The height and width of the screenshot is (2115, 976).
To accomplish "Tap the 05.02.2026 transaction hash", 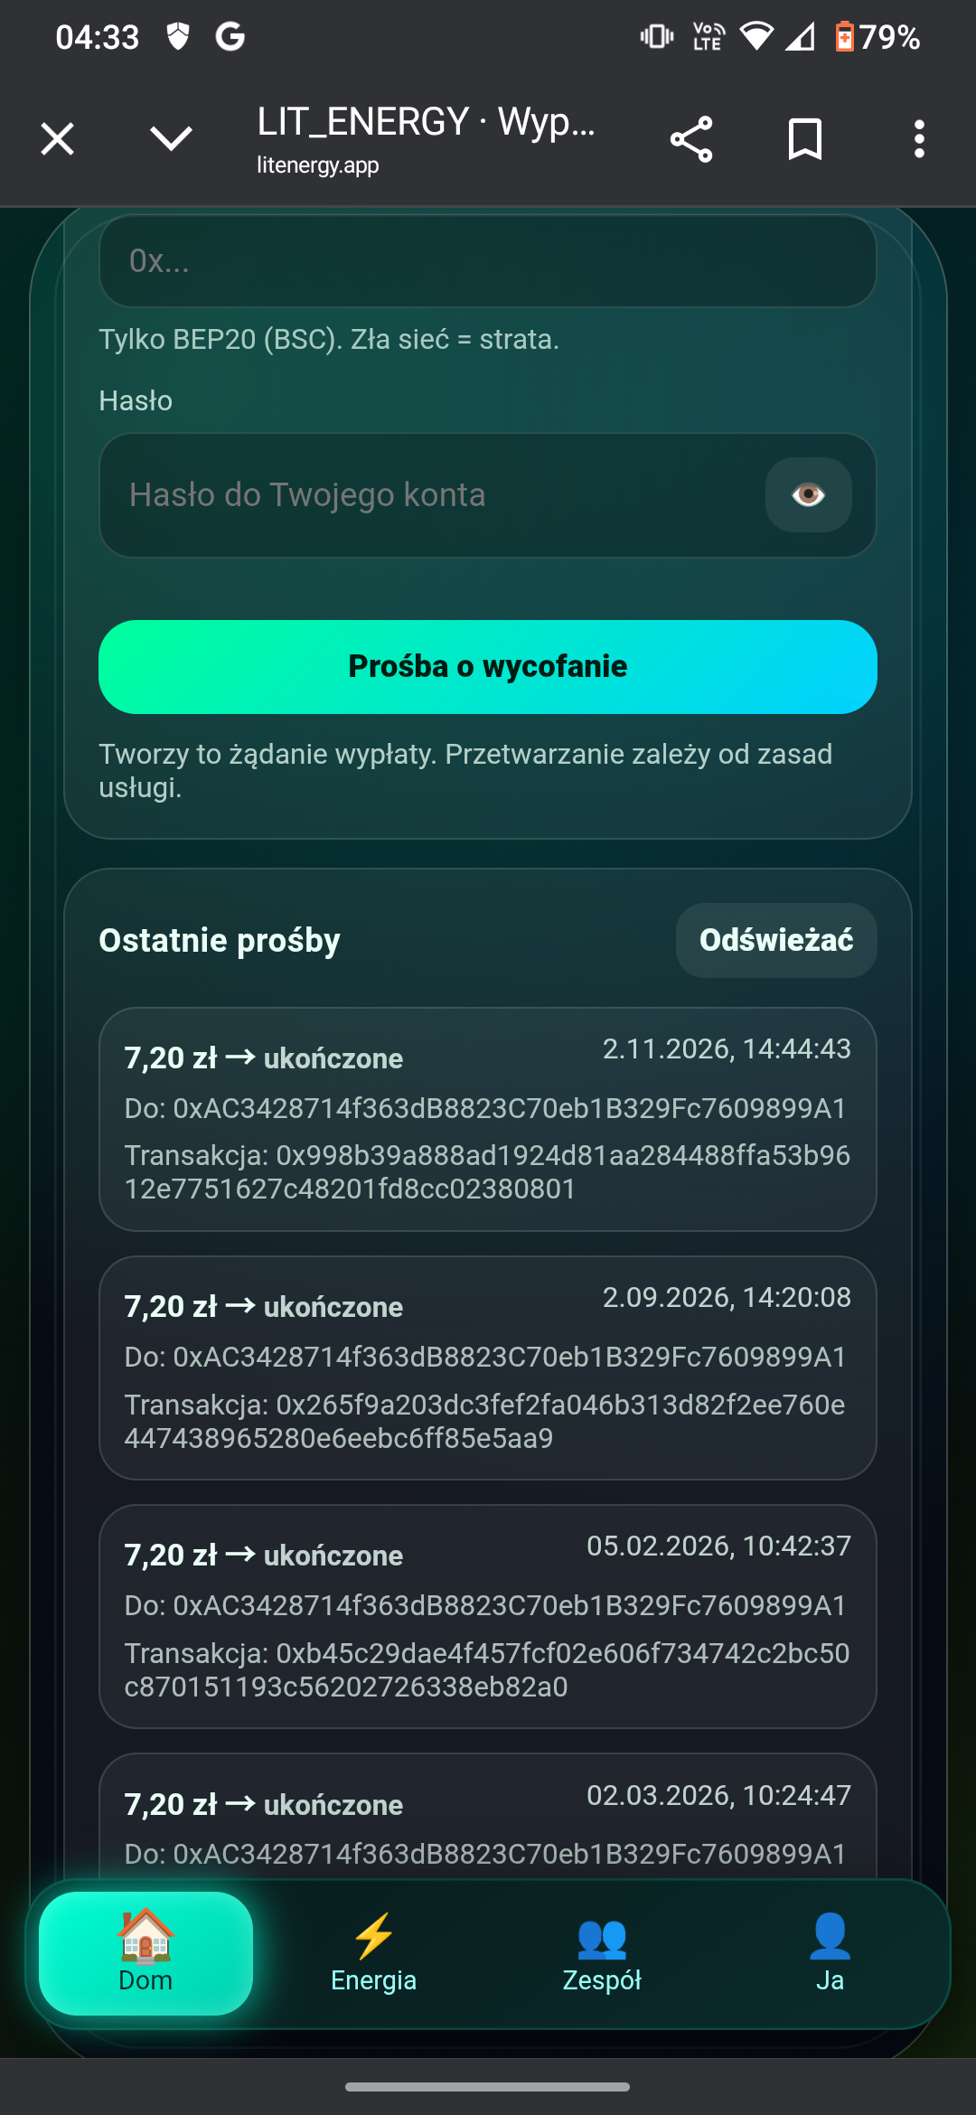I will click(x=486, y=1669).
